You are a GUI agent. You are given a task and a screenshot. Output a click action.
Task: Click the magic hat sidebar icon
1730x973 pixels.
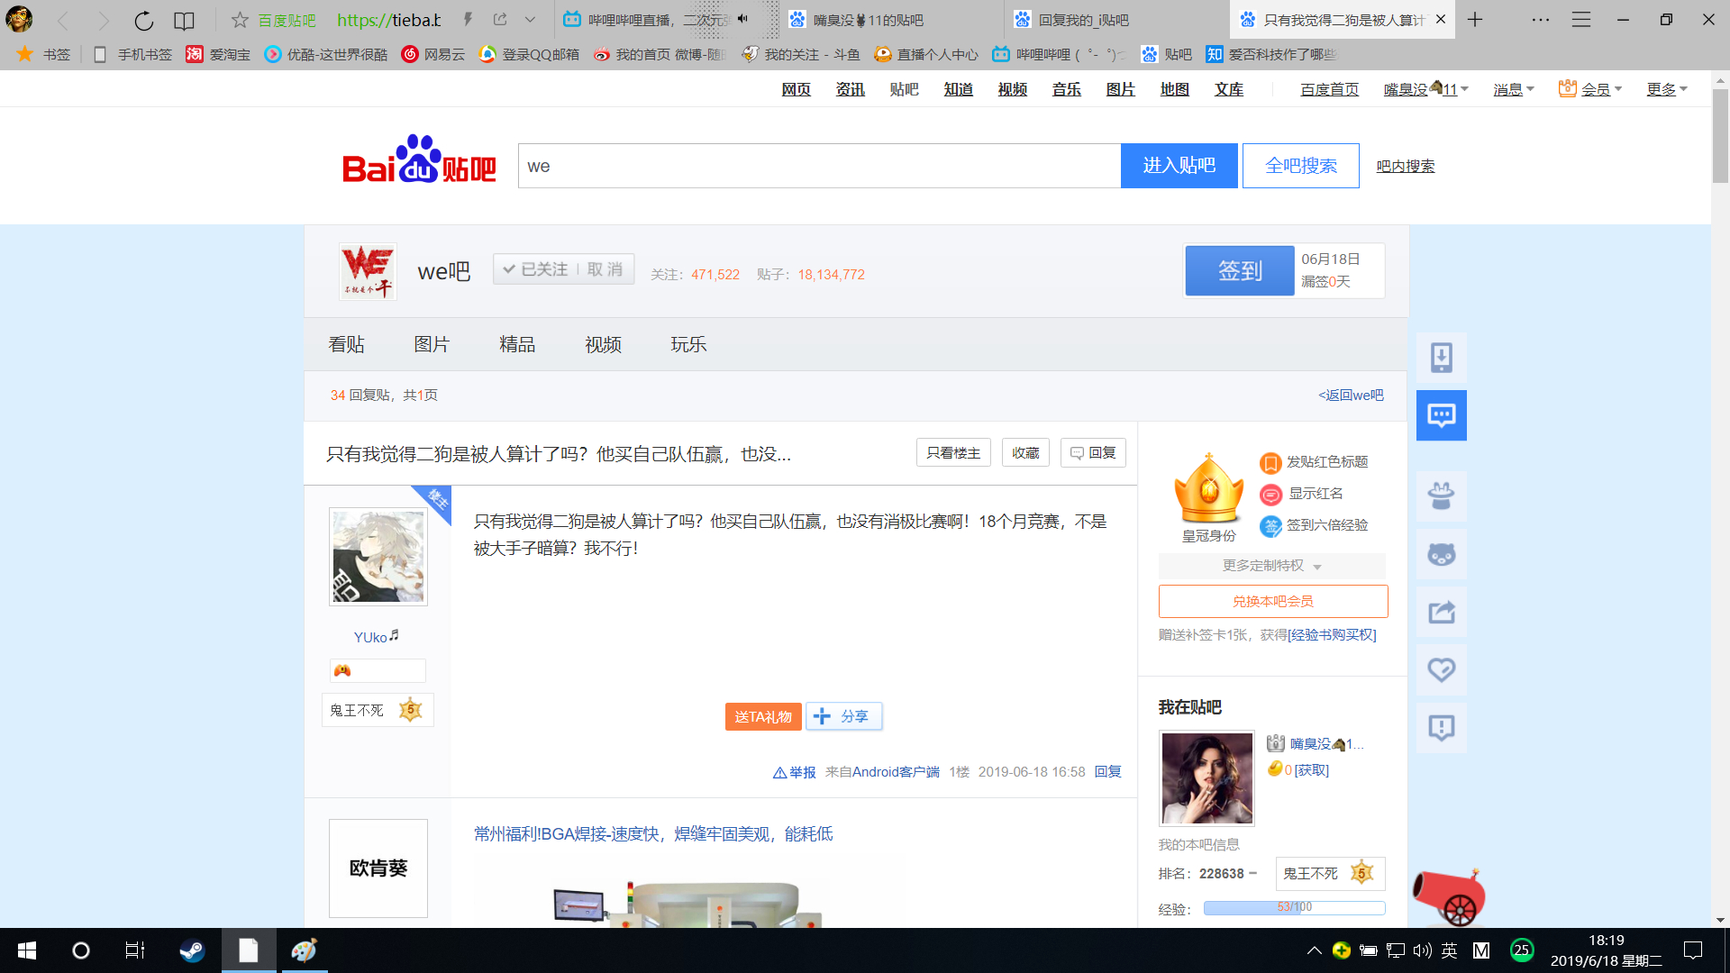point(1442,496)
